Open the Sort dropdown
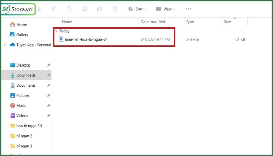 click(x=137, y=9)
